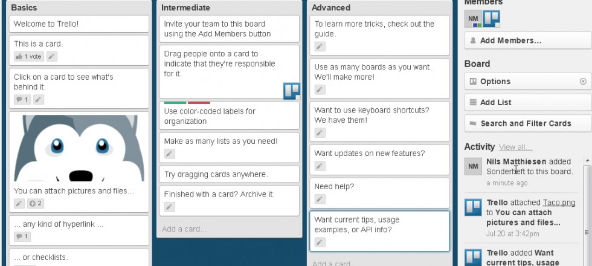Open Search and Filter Cards
The height and width of the screenshot is (266, 592).
coord(528,123)
